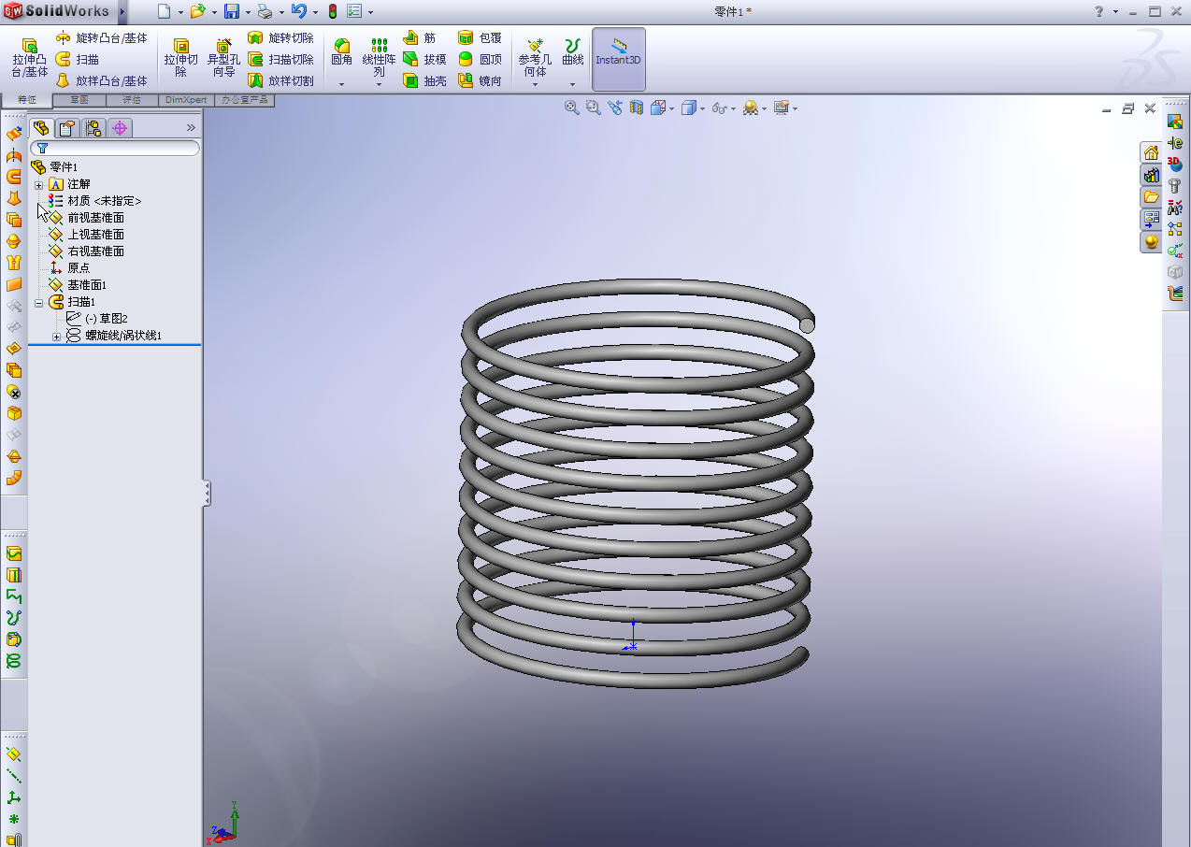
Task: Switch to the 评估 evaluate tab
Action: (x=133, y=100)
